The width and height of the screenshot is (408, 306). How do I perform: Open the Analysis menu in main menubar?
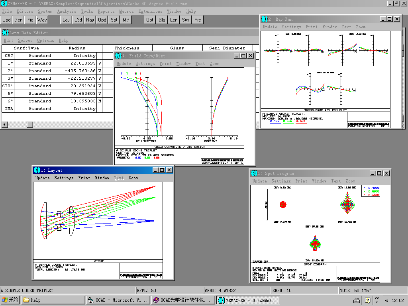pyautogui.click(x=67, y=12)
